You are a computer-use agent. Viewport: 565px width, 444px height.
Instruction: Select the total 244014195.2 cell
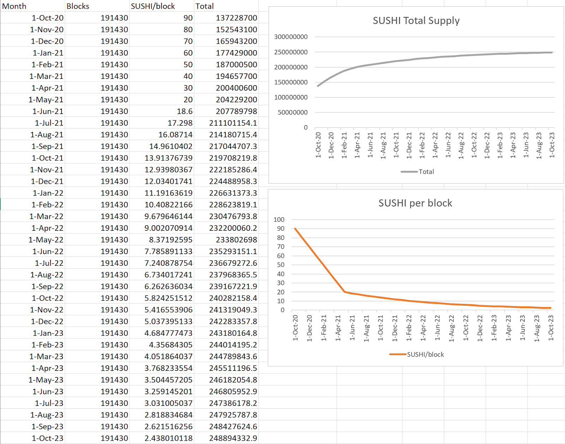[226, 344]
